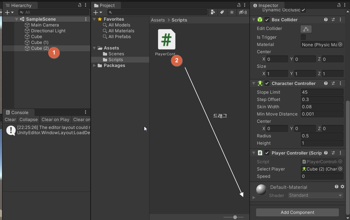Image resolution: width=350 pixels, height=220 pixels.
Task: Select the Scripts folder in tree
Action: 113,60
